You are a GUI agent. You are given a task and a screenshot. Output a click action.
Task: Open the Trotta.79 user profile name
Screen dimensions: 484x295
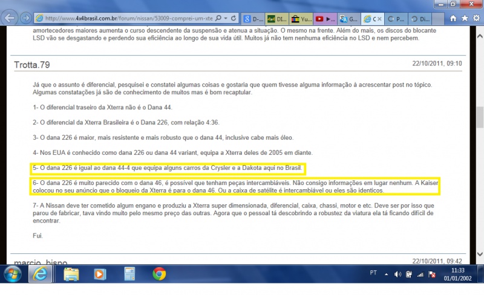(x=32, y=65)
